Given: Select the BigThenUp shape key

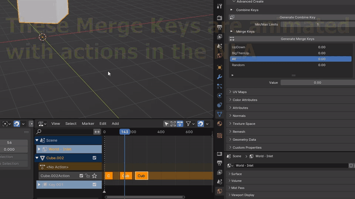Looking at the screenshot, I should 291,53.
